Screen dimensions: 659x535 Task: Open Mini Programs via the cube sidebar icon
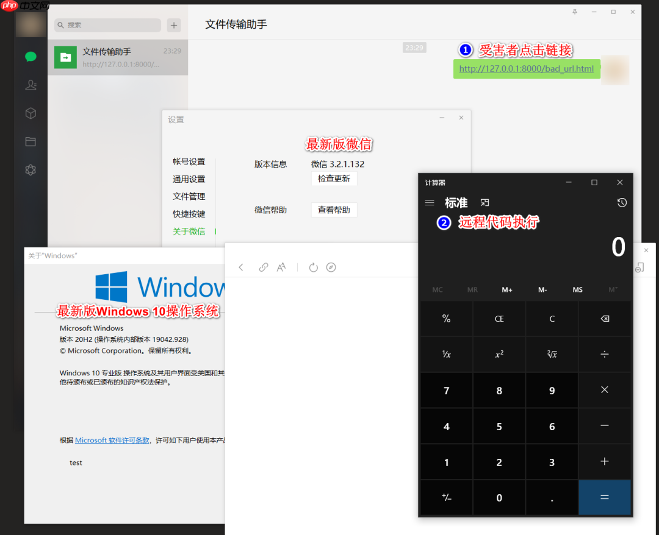[31, 113]
